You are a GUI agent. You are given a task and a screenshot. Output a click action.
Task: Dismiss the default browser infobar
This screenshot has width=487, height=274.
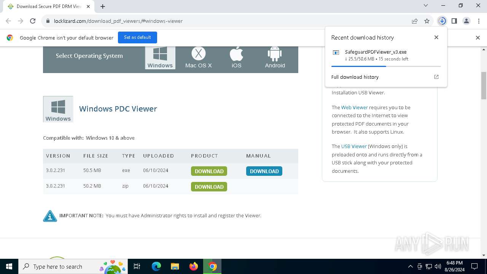tap(478, 38)
